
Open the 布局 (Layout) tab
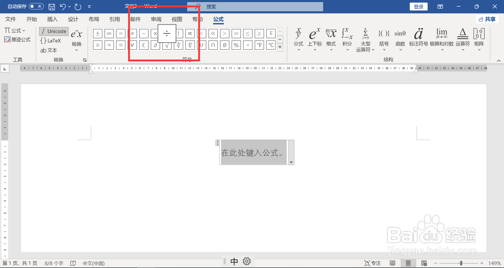[94, 19]
